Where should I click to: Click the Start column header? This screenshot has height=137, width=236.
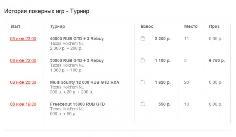click(16, 26)
